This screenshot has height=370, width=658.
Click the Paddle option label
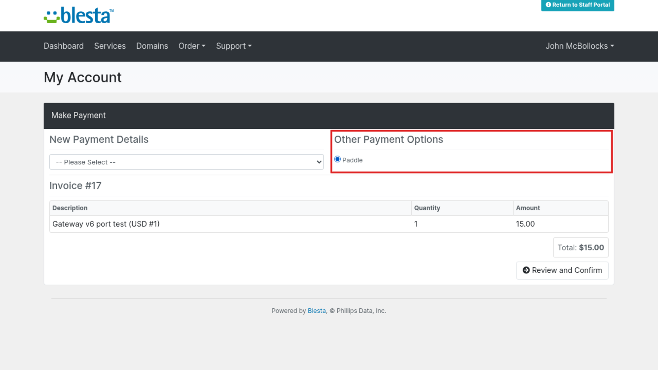pos(352,160)
